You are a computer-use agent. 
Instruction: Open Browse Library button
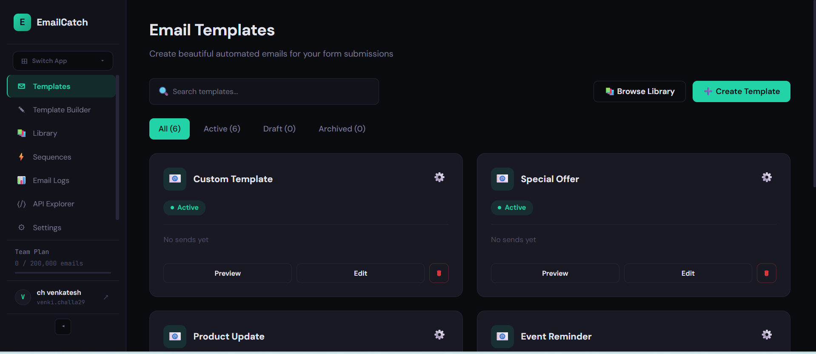(639, 91)
